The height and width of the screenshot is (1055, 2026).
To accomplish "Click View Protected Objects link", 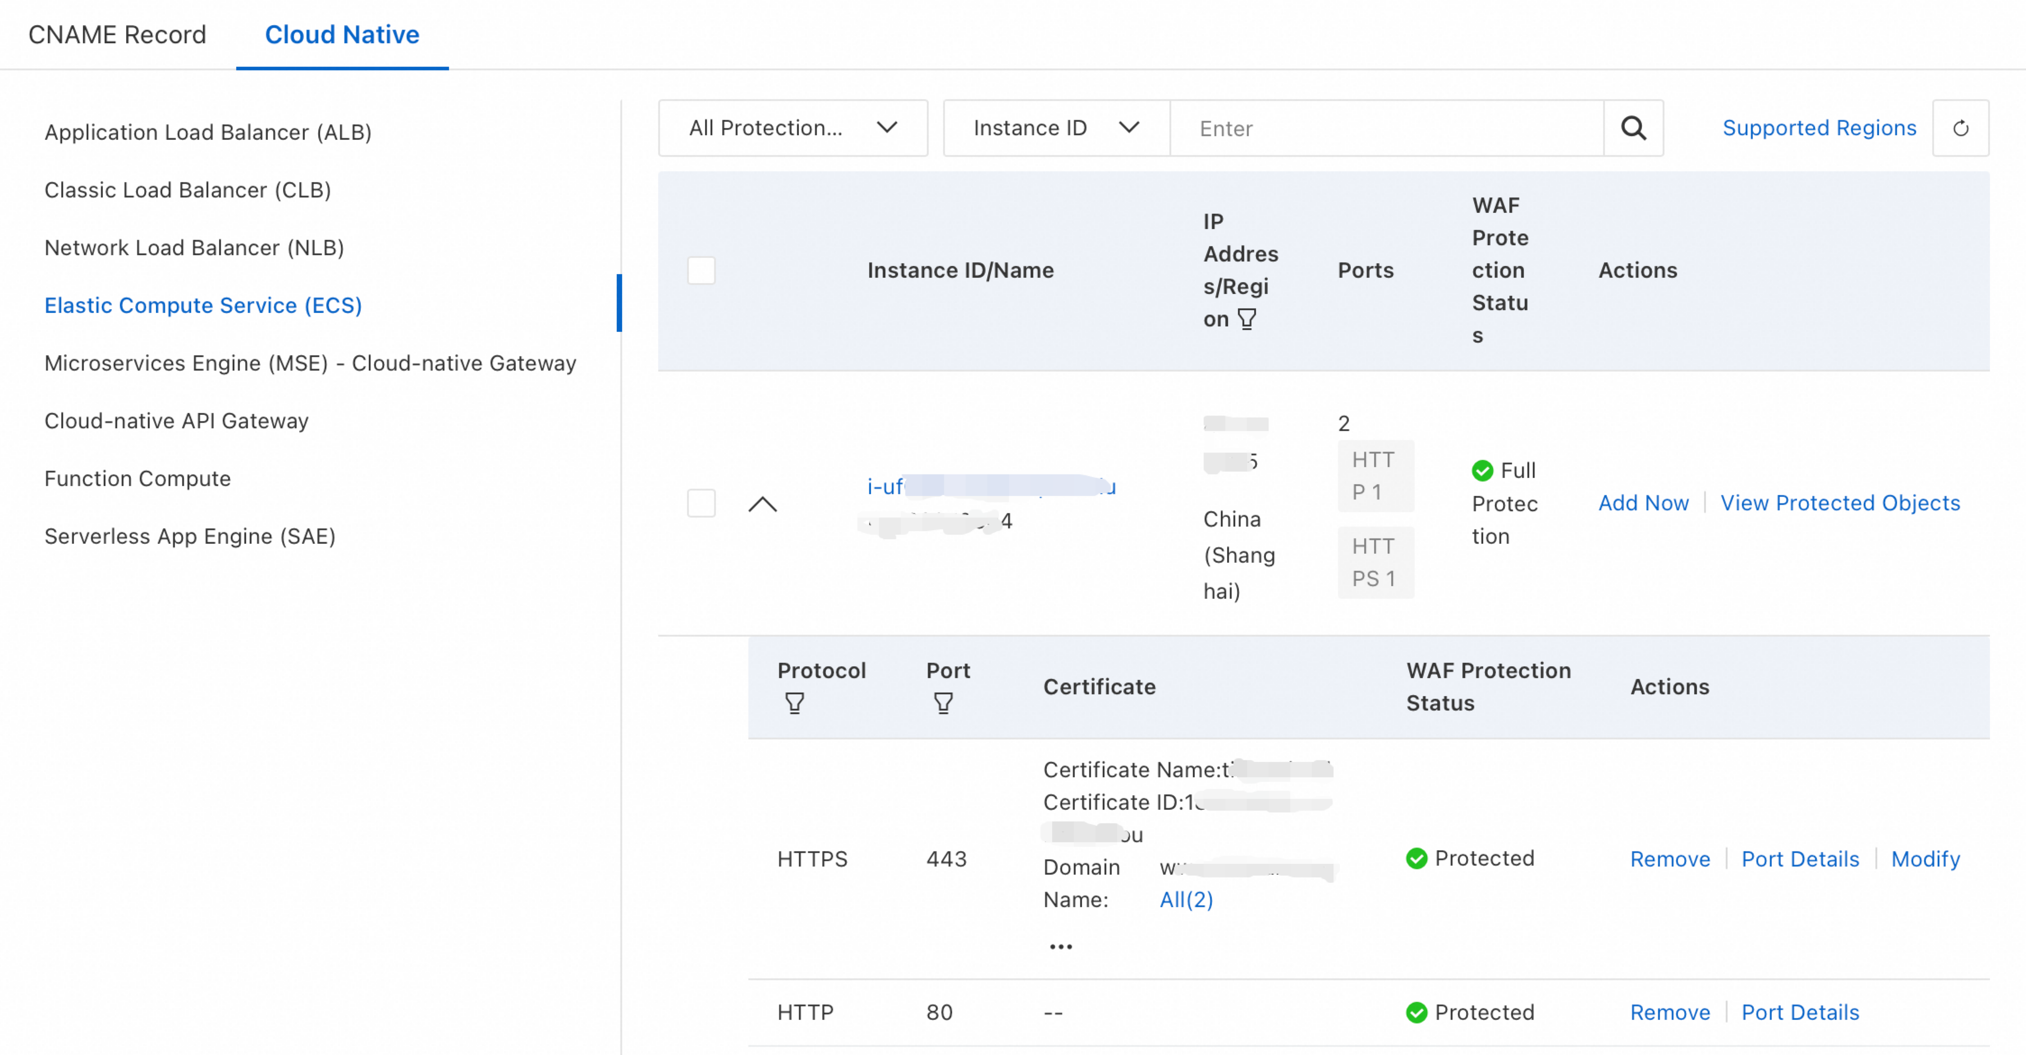I will tap(1840, 503).
